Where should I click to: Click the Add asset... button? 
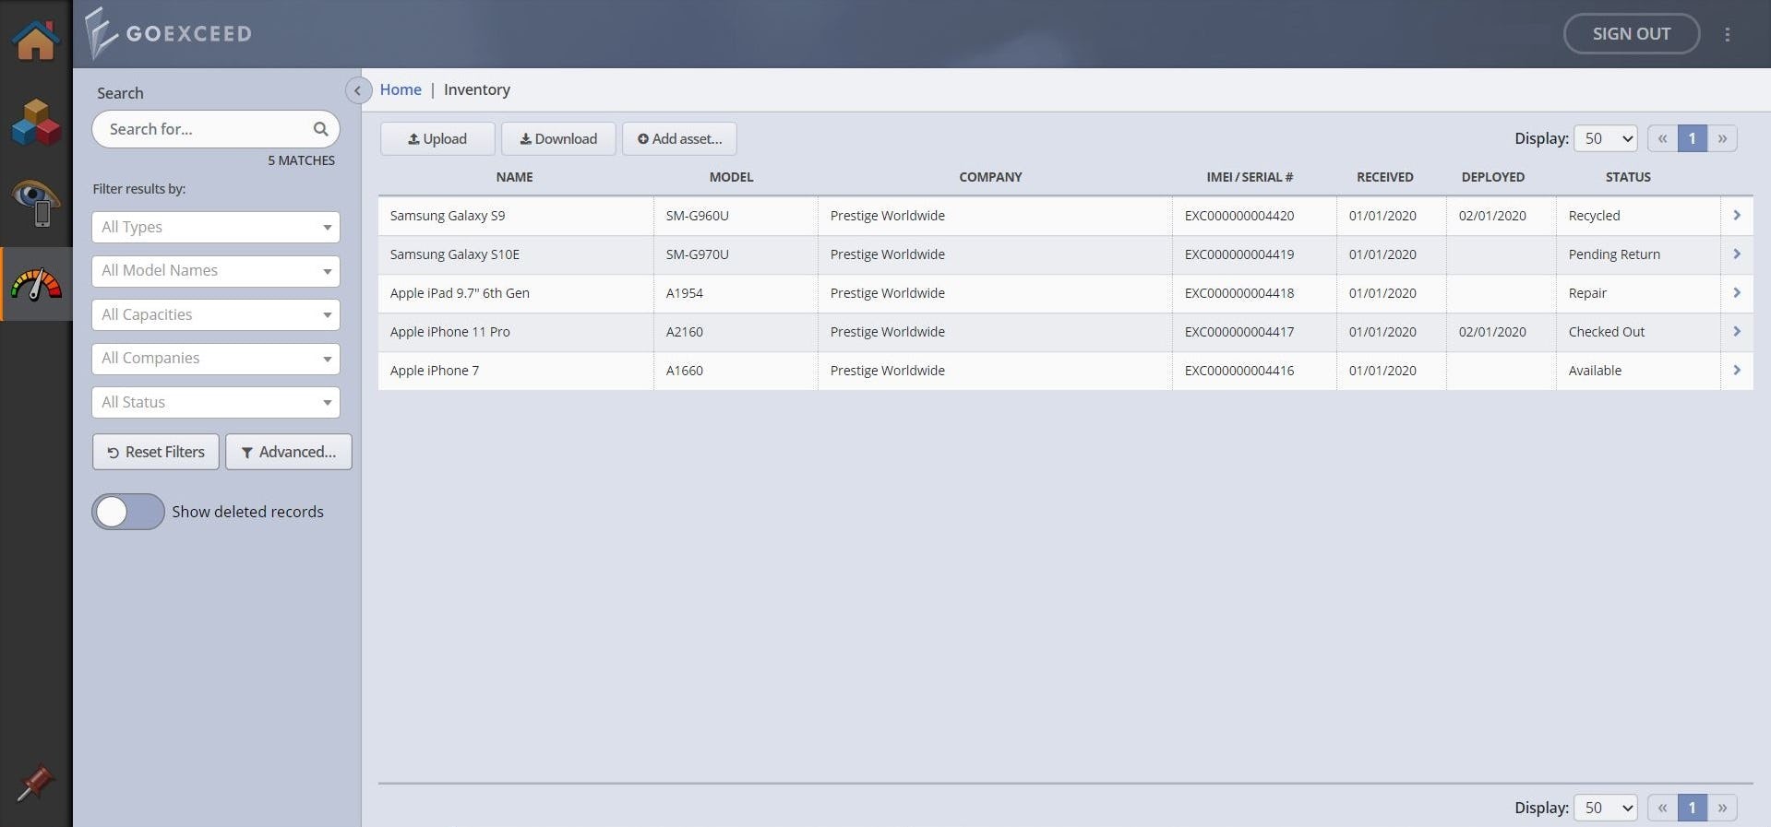pos(679,138)
